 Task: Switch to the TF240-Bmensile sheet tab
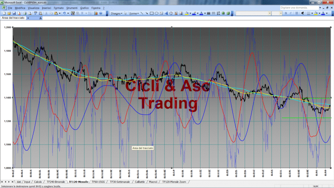coord(55,182)
